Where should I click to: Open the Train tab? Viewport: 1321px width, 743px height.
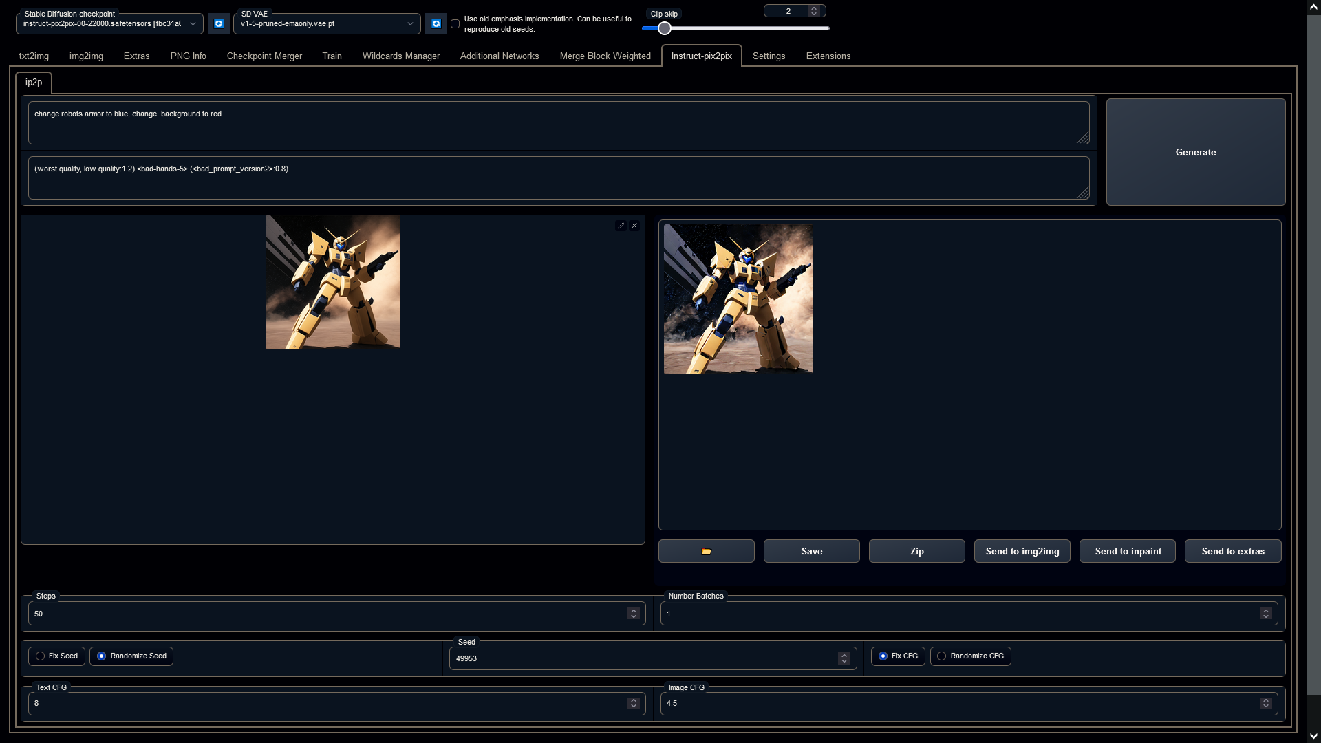(332, 56)
